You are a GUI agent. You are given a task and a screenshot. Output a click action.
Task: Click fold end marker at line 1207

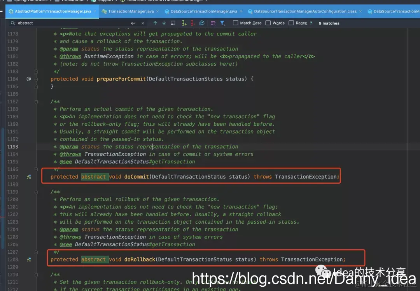[x=36, y=252]
